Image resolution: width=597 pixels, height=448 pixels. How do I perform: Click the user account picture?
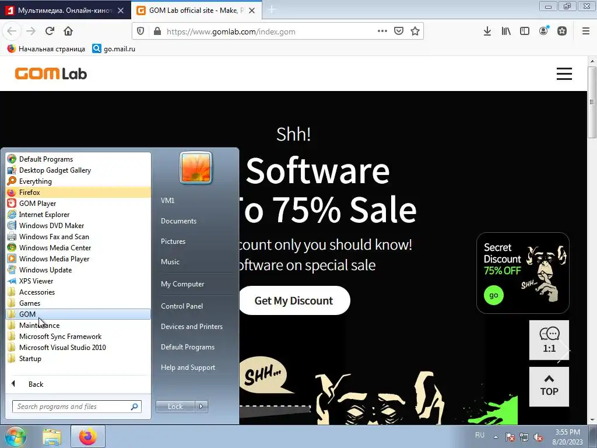point(196,167)
